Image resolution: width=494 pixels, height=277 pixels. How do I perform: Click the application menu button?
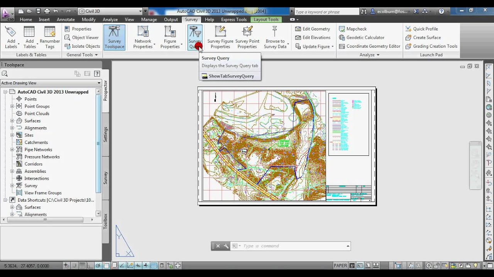7,15
